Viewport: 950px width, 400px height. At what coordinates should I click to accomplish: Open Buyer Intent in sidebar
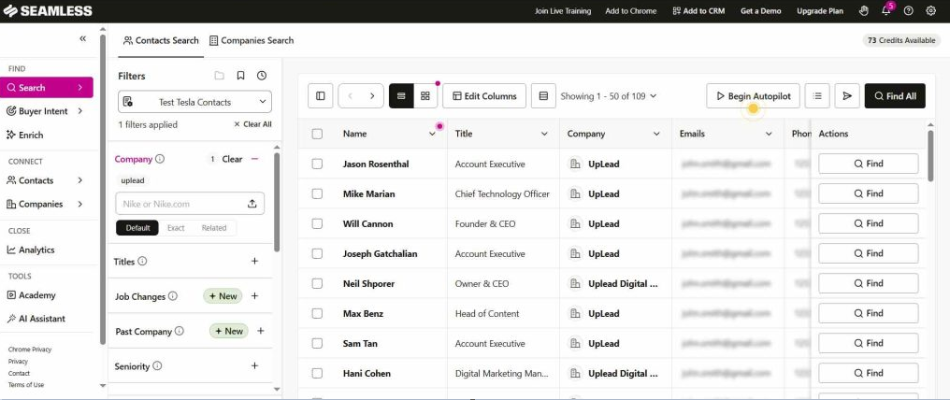pyautogui.click(x=46, y=111)
